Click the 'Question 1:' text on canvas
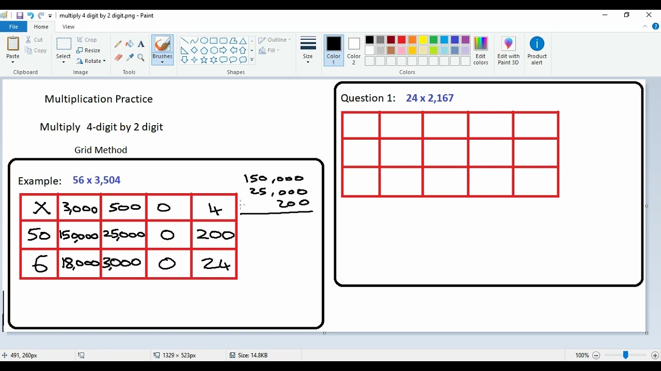Viewport: 661px width, 371px height. pos(368,98)
